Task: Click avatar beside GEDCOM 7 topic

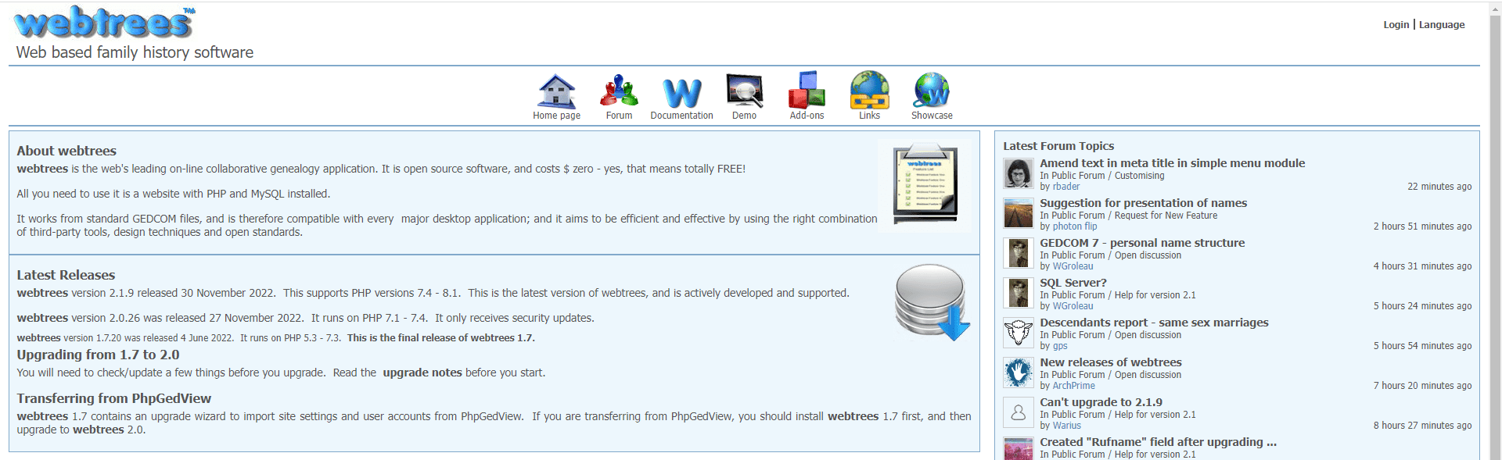Action: [1018, 253]
